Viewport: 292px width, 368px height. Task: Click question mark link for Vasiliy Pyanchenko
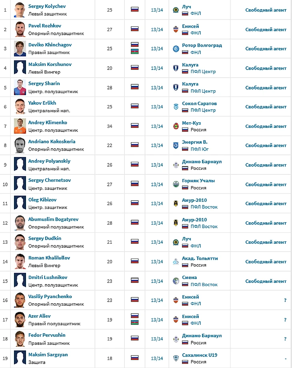(x=285, y=300)
